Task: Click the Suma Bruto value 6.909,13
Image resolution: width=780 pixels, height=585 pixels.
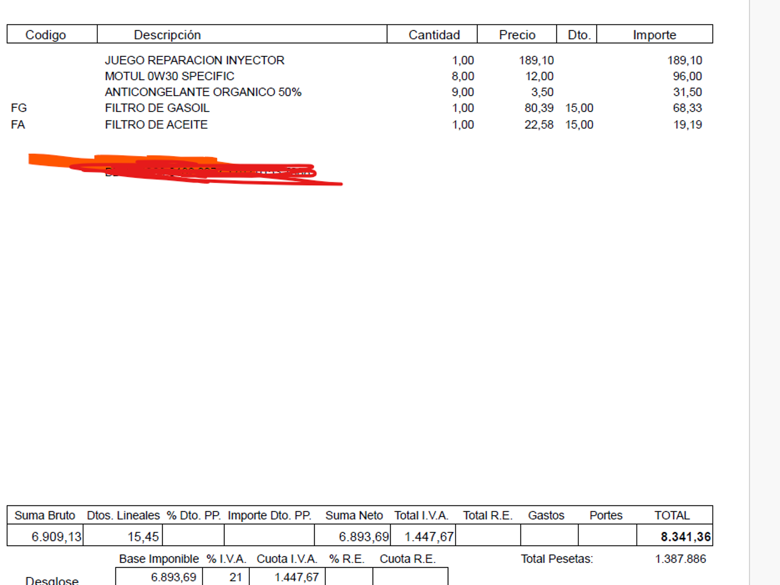Action: [56, 537]
